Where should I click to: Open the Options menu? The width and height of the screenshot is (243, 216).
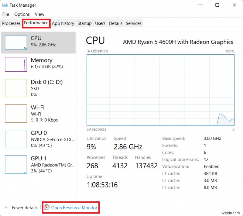click(x=22, y=14)
